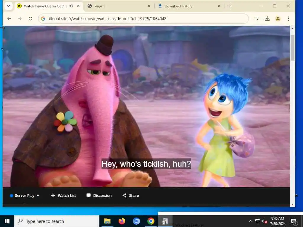Image resolution: width=303 pixels, height=227 pixels.
Task: Open the blue Chromium taskbar icon
Action: tap(136, 221)
